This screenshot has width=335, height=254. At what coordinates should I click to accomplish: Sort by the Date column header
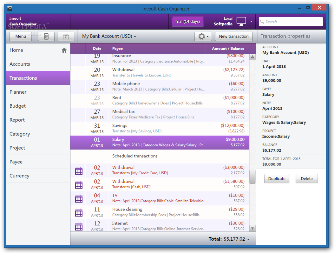pyautogui.click(x=97, y=49)
